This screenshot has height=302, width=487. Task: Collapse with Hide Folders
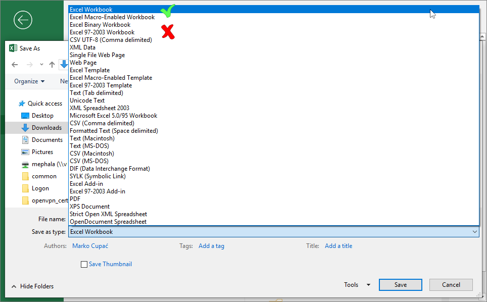pyautogui.click(x=33, y=286)
